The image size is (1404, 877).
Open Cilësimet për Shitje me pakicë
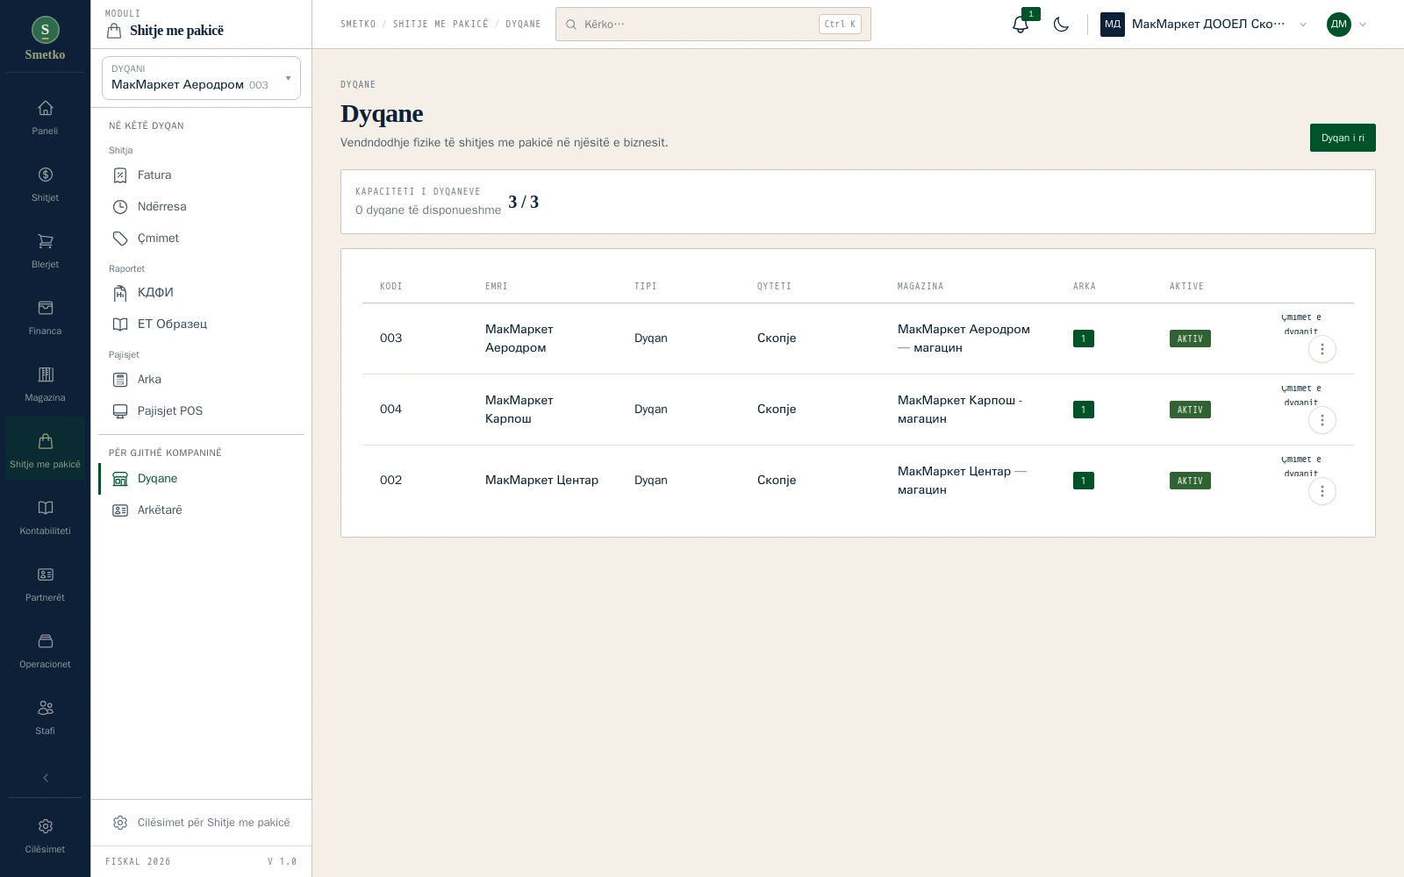pos(201,823)
